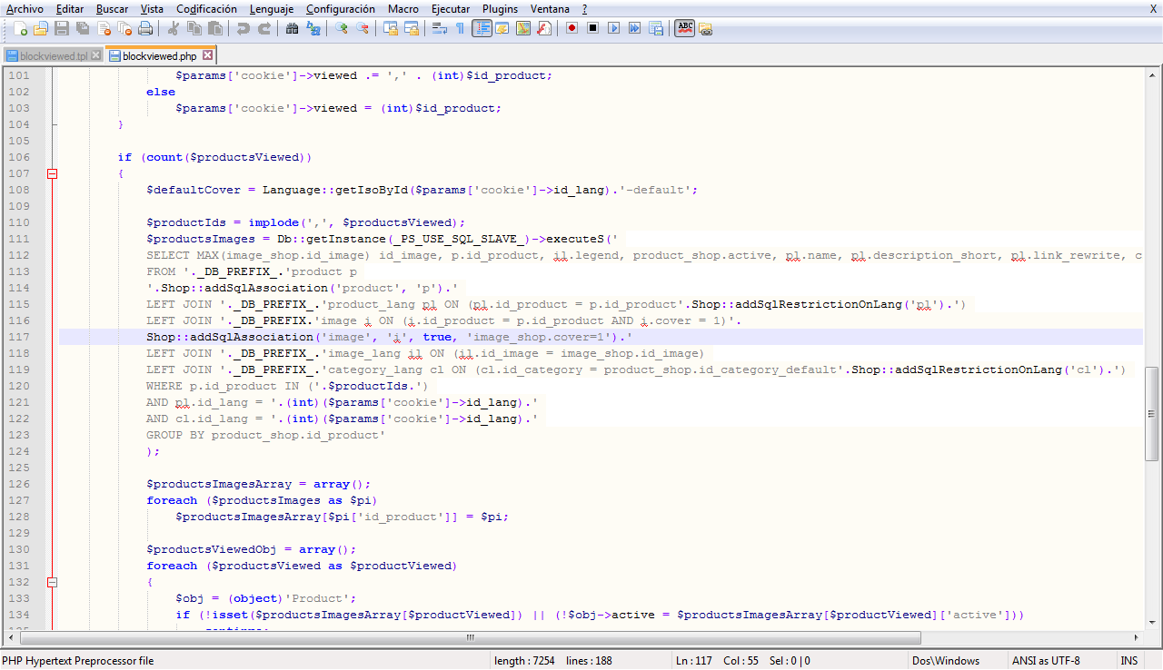Viewport: 1163px width, 670px height.
Task: Click the Zoom In magnifier icon
Action: point(342,28)
